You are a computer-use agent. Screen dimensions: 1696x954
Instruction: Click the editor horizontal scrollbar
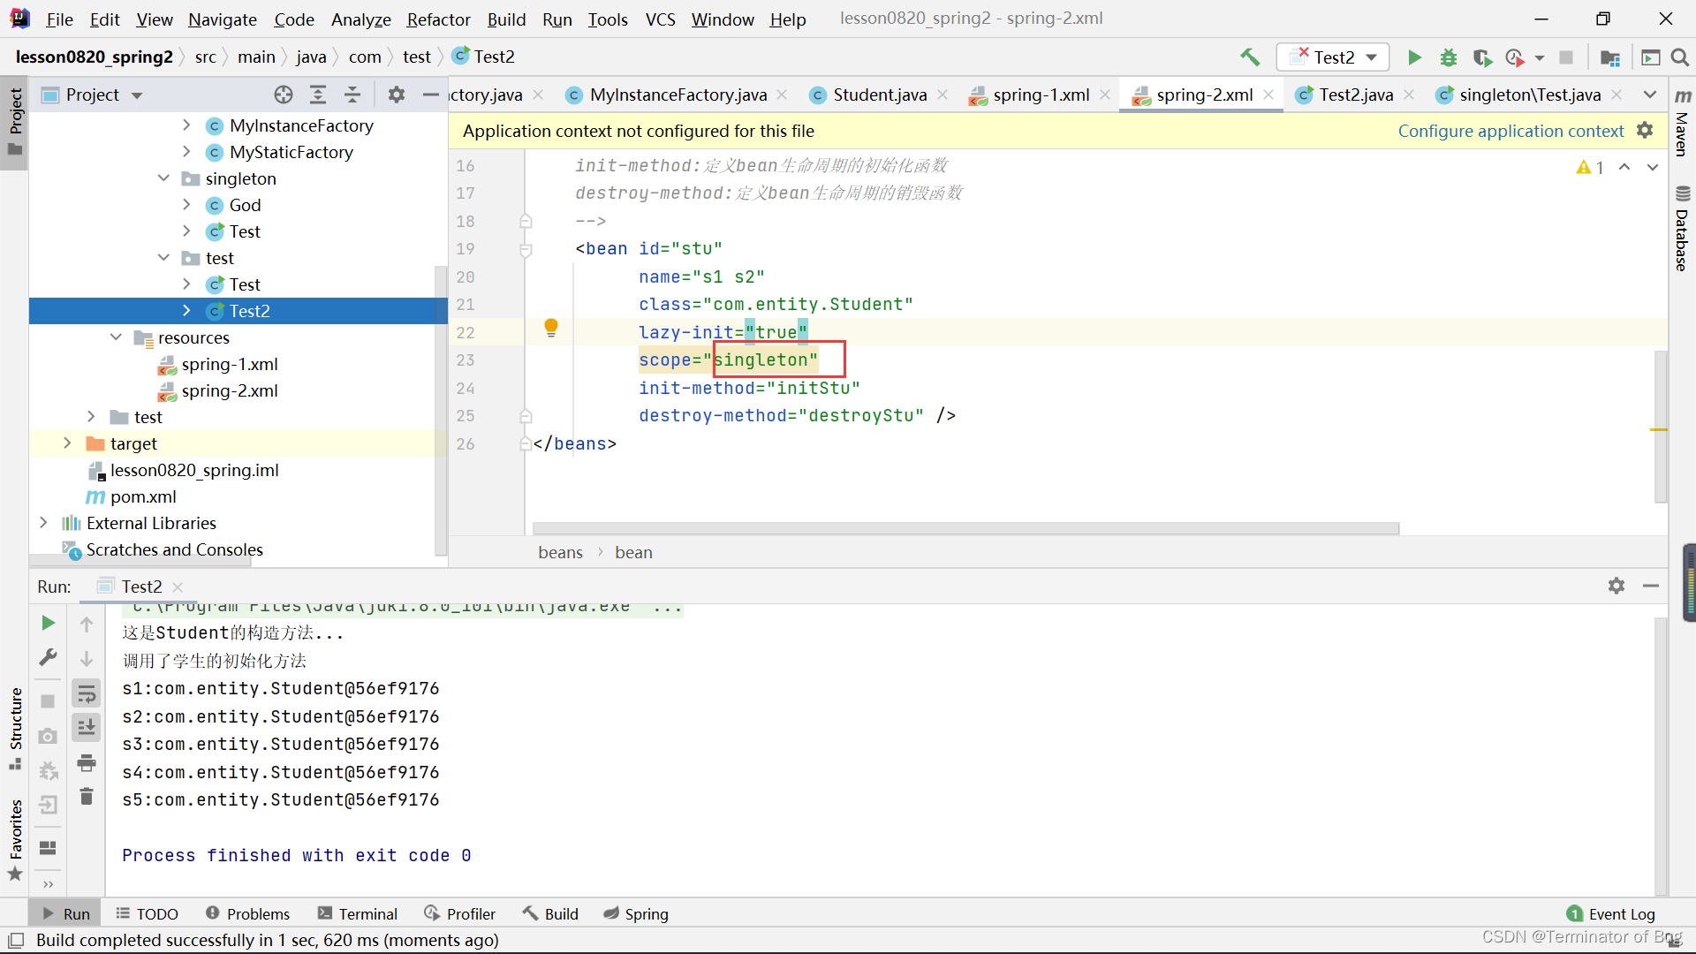click(x=965, y=528)
